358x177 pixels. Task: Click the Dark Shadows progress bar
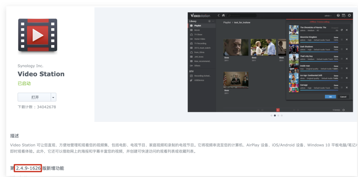(319, 52)
